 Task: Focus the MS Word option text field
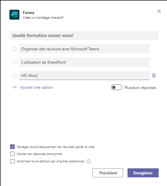coord(84,75)
